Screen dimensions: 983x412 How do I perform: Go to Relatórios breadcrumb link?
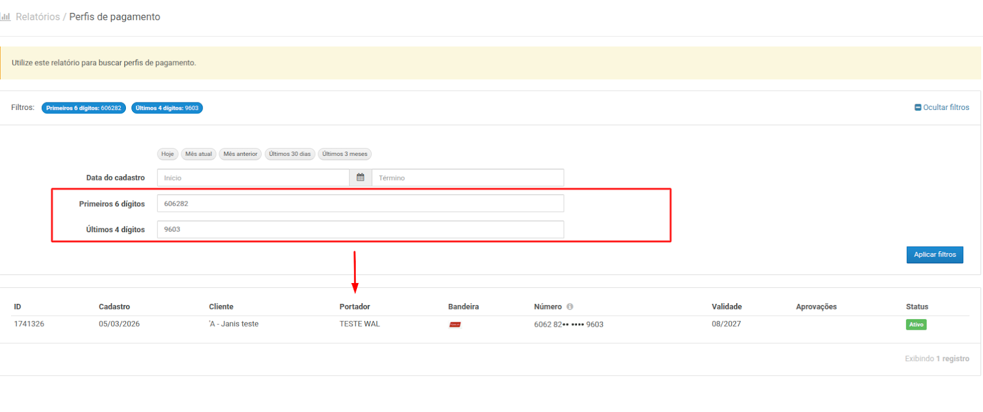click(37, 17)
